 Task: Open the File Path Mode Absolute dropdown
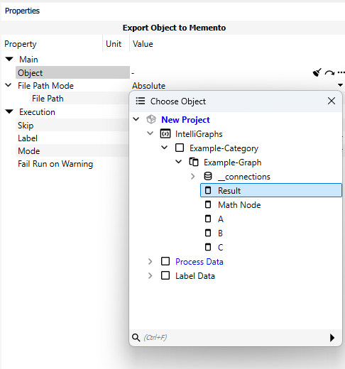(x=340, y=85)
